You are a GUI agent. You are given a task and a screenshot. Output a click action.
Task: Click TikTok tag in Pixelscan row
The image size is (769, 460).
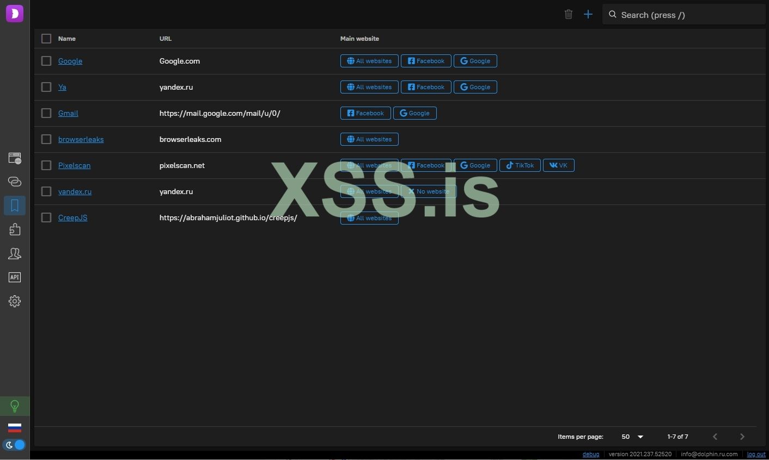pos(520,165)
